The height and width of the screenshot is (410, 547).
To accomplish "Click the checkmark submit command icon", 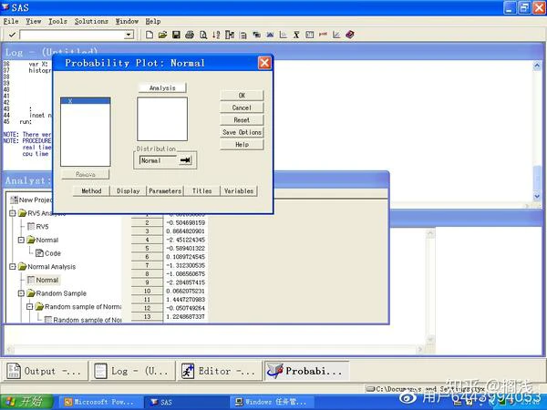I will click(12, 35).
